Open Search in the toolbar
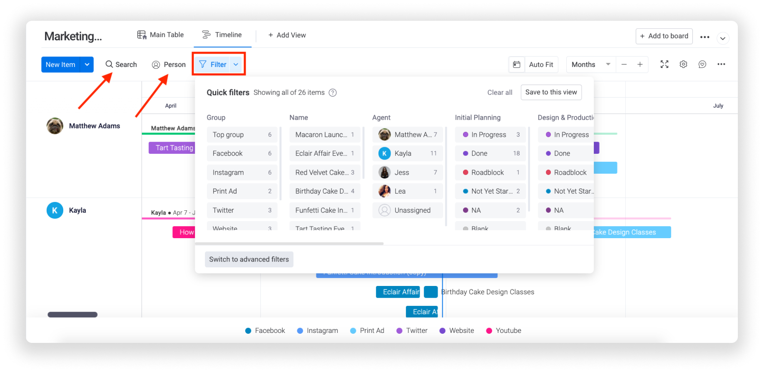762x372 pixels. click(x=121, y=64)
